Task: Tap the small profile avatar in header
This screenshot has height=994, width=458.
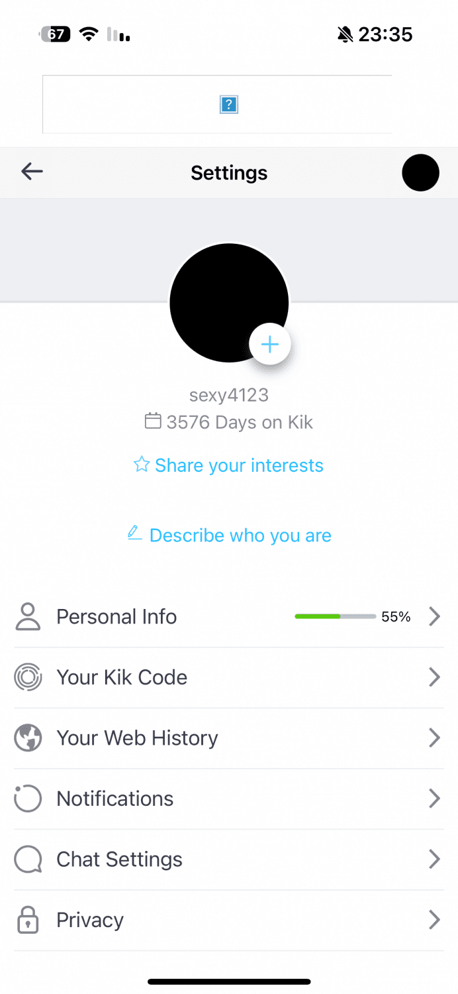Action: coord(420,172)
